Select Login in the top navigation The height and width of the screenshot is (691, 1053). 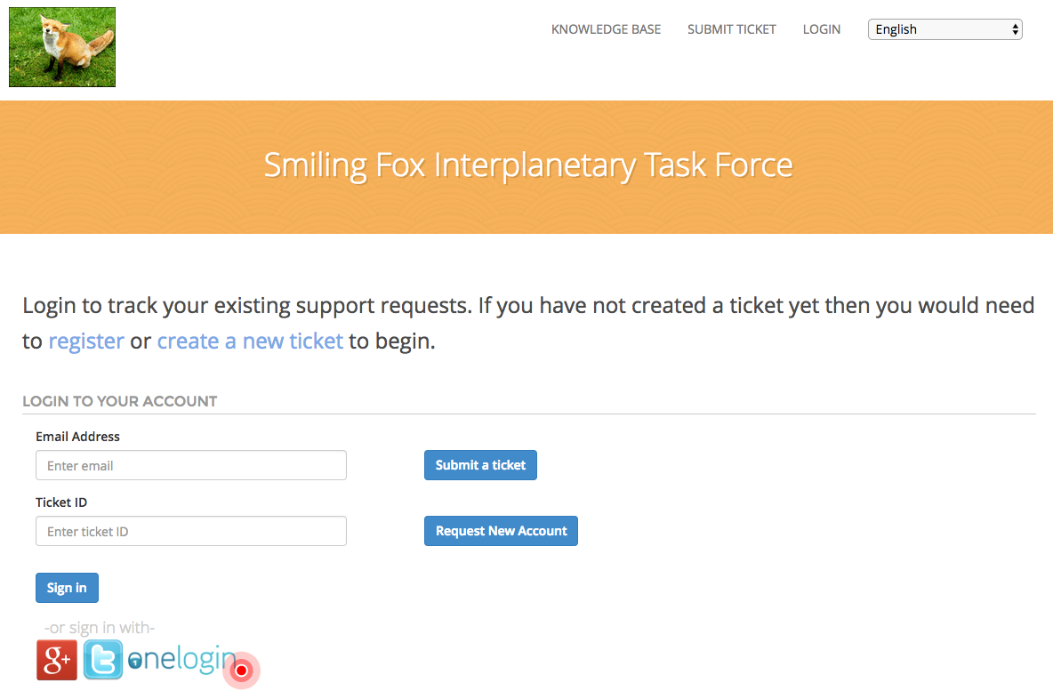coord(821,29)
